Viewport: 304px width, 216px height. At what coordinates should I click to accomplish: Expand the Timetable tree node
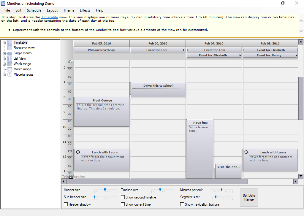[x=4, y=43]
